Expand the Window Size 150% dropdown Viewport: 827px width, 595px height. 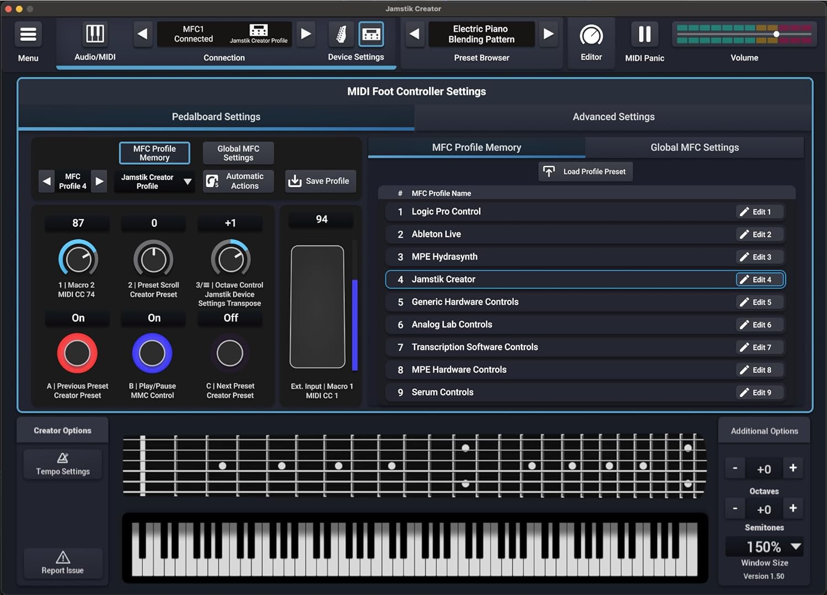(x=764, y=546)
